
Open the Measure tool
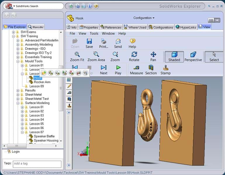[136, 70]
